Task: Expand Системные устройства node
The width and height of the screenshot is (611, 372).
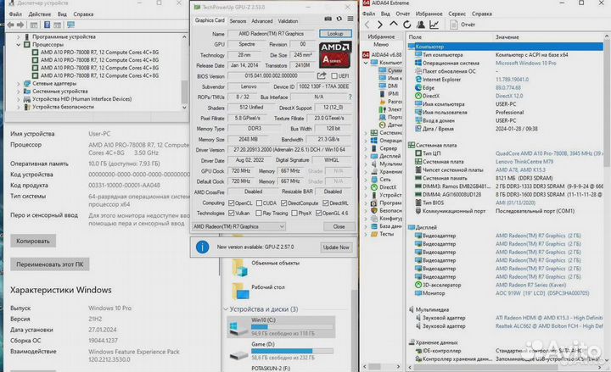Action: (x=19, y=91)
